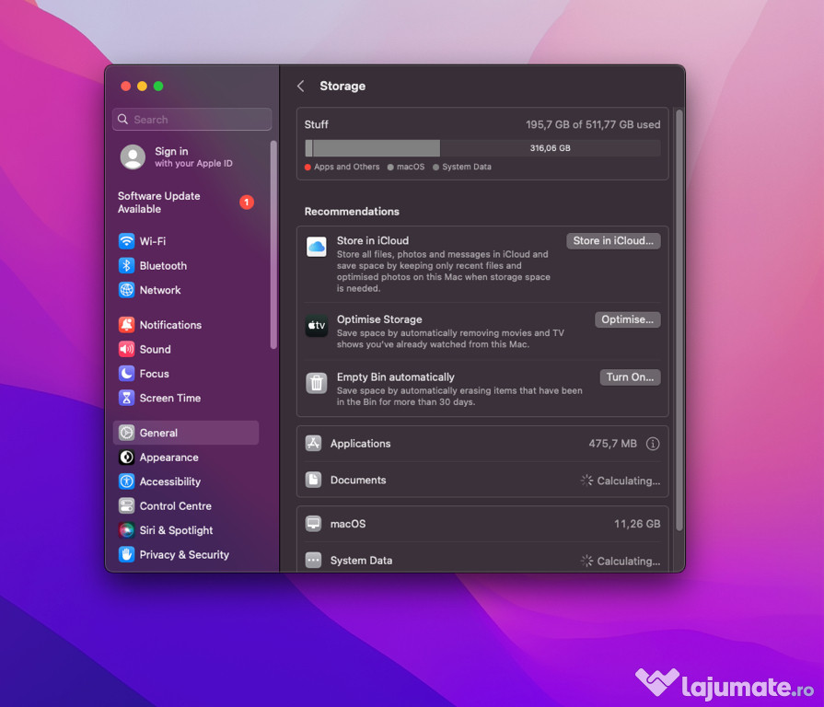Click the Sound speaker icon

point(126,349)
